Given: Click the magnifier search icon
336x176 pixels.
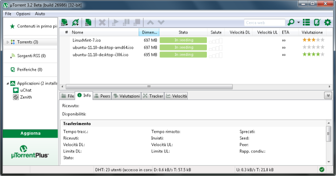Looking at the screenshot, I should click(291, 22).
